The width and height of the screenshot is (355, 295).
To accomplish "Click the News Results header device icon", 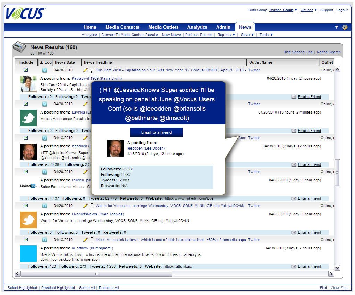I will [19, 47].
